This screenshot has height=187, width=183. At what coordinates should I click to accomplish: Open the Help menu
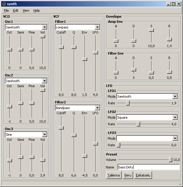(36, 10)
